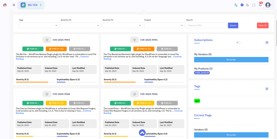Open the user profile avatar menu
Viewport: 277px width, 139px height.
coord(268,5)
